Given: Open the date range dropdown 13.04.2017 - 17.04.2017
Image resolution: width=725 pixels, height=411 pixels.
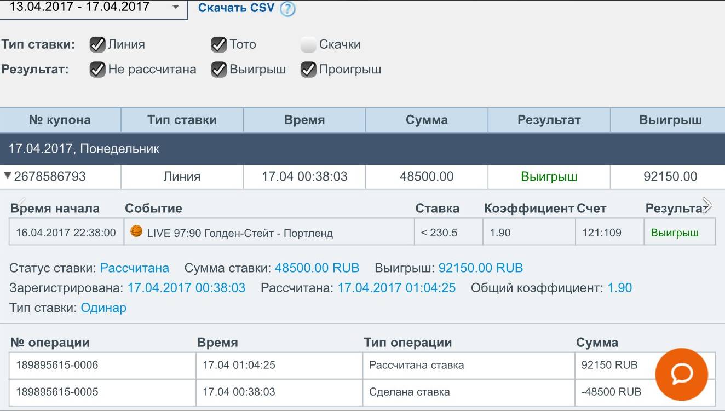Looking at the screenshot, I should 93,8.
